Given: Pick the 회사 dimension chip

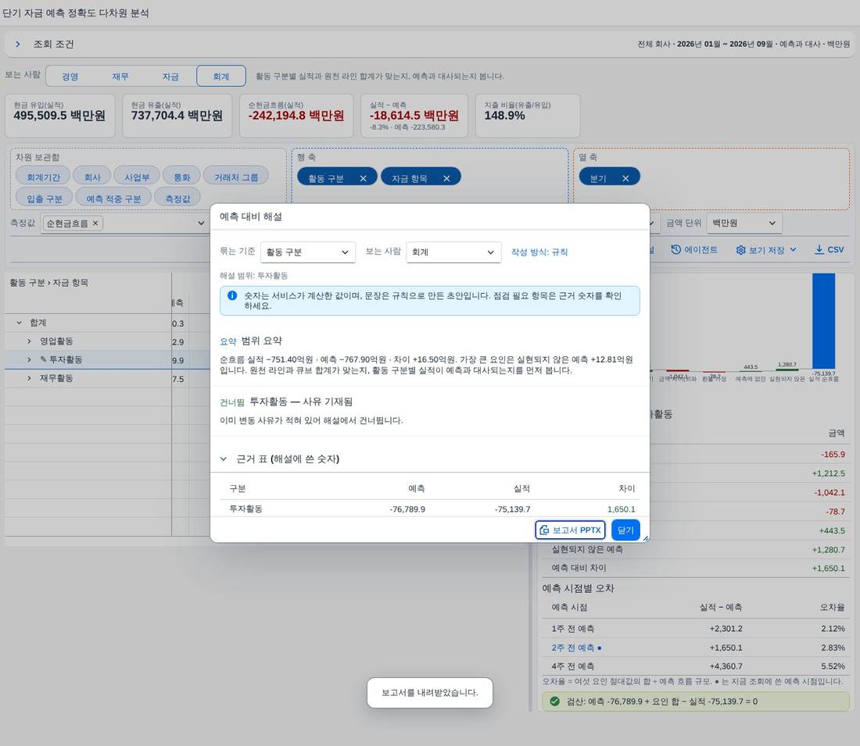Looking at the screenshot, I should [93, 177].
